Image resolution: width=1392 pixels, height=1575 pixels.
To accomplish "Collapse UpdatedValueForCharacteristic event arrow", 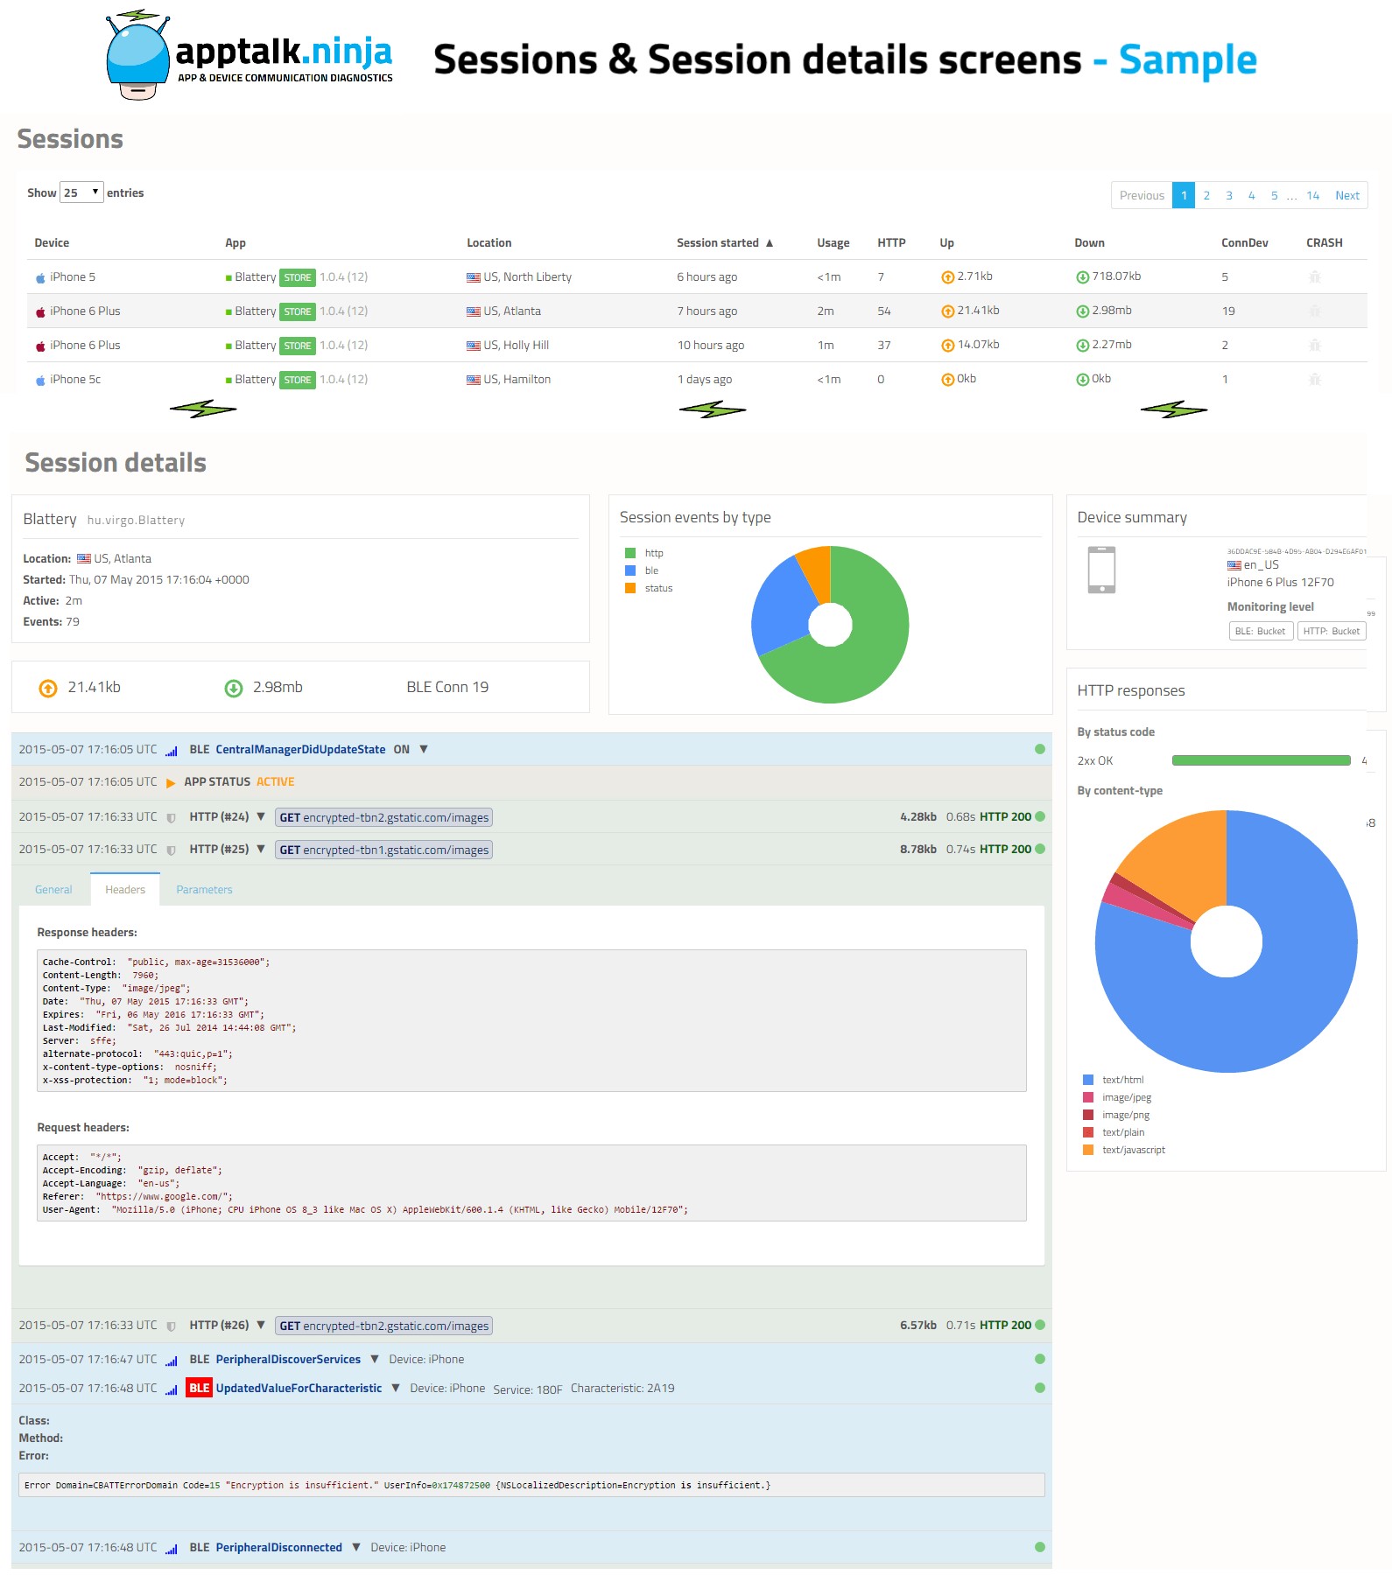I will point(396,1388).
